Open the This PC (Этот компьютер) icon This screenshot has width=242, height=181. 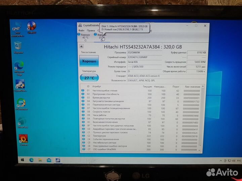(16, 26)
